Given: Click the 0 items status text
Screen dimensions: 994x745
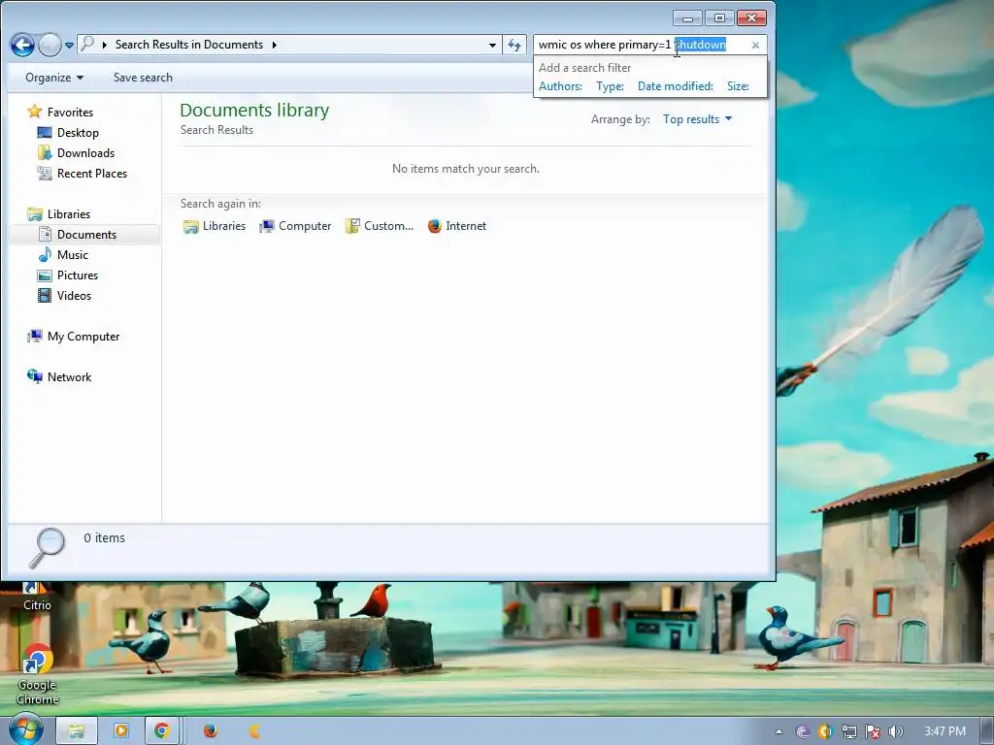Looking at the screenshot, I should click(104, 537).
